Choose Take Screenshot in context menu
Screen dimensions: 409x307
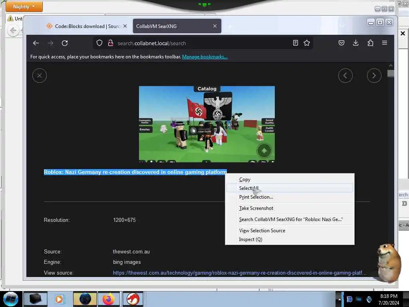290,208
